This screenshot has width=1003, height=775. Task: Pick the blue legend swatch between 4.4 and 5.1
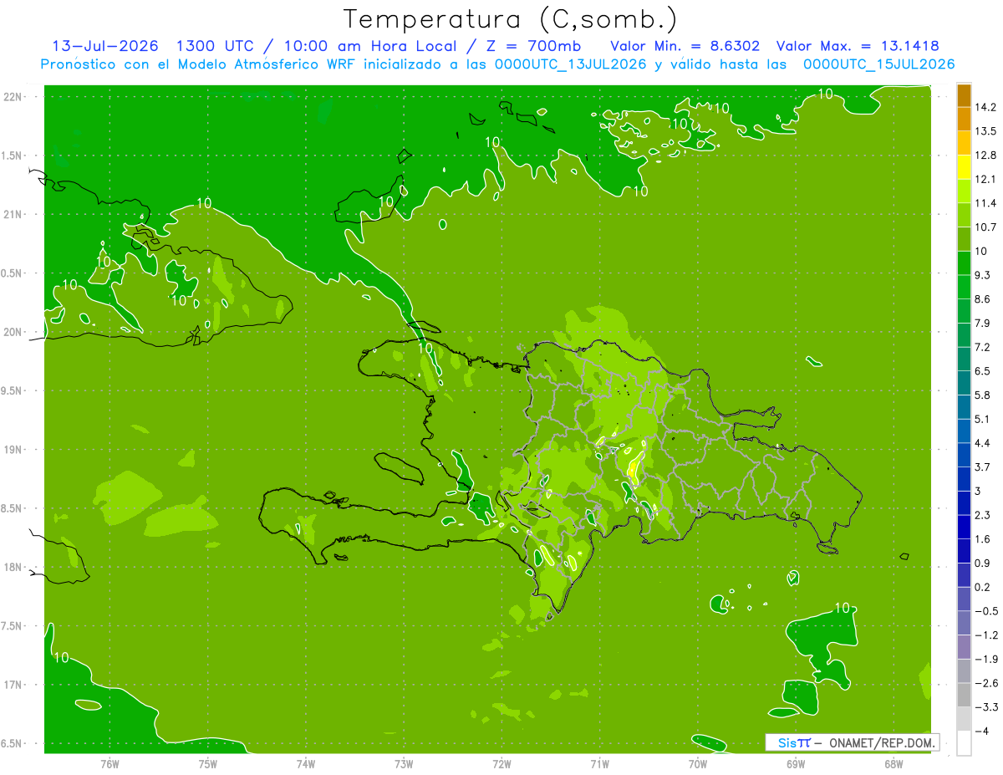point(964,431)
